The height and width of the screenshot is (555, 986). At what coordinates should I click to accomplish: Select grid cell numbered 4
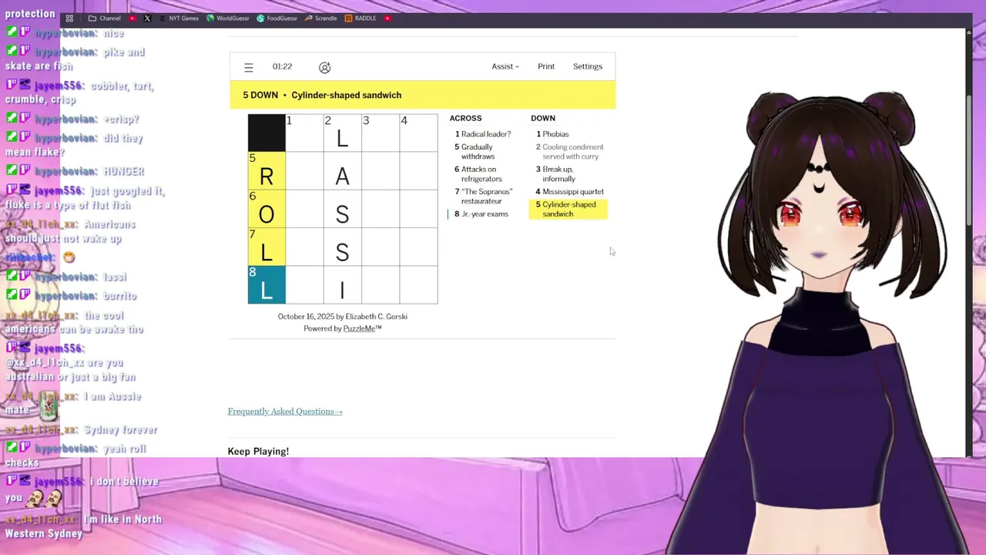click(418, 133)
